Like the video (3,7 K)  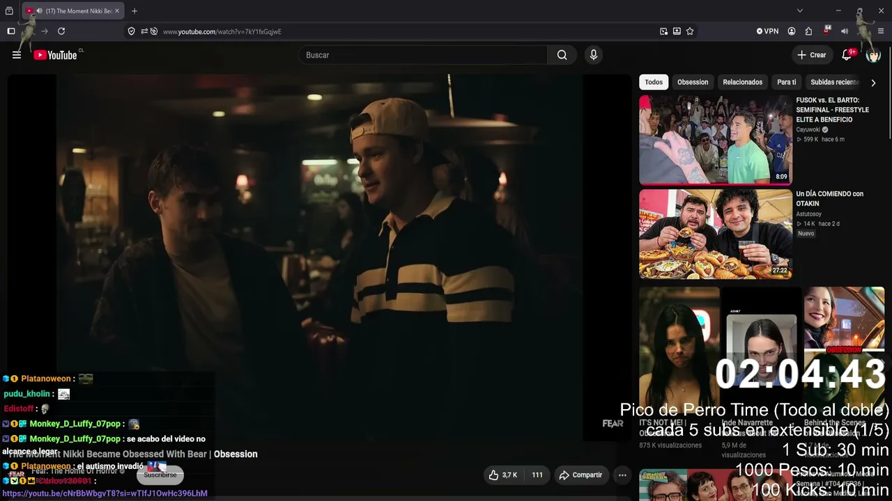tap(502, 475)
